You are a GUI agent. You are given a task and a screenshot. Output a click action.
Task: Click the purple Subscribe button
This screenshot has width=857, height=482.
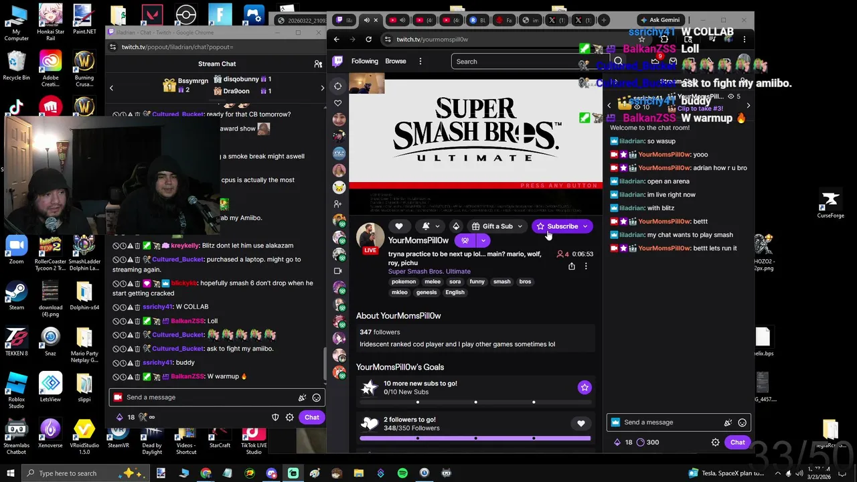562,226
